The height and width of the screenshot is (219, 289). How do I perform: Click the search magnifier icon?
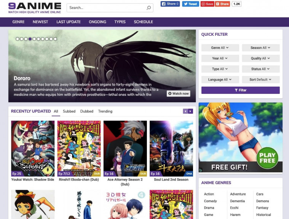(148, 8)
